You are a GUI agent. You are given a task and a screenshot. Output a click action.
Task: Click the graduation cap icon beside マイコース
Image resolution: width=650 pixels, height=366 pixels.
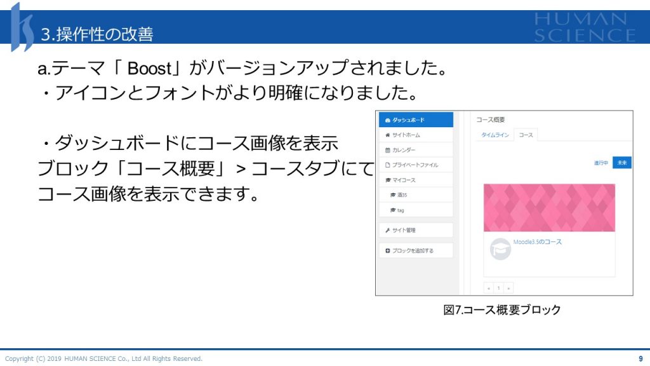point(388,180)
